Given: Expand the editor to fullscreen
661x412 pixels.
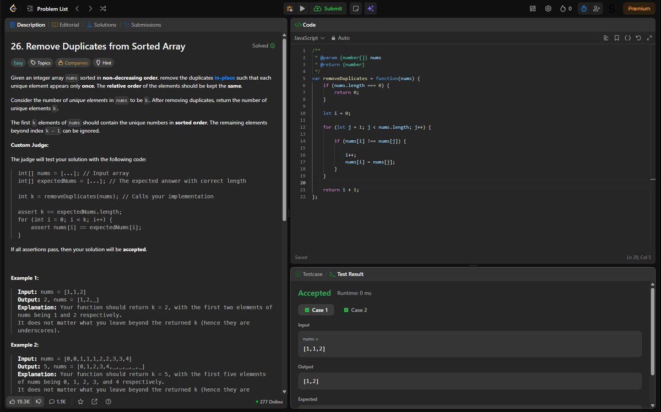Looking at the screenshot, I should [x=649, y=38].
